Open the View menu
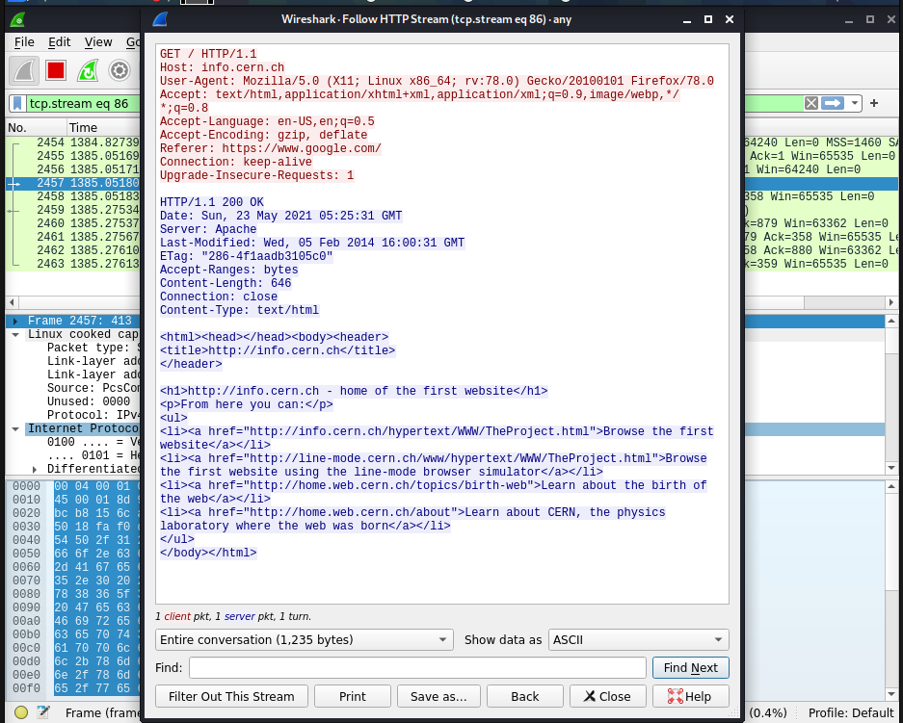Viewport: 903px width, 723px height. tap(98, 42)
